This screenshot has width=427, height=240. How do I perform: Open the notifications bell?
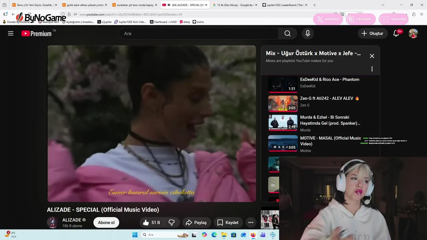click(396, 33)
